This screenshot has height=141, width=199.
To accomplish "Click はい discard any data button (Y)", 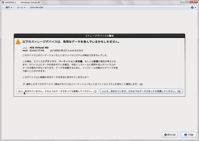I will point(58,91).
